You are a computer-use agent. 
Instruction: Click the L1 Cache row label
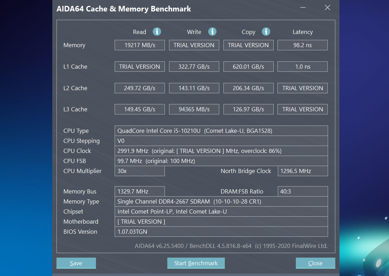point(75,67)
